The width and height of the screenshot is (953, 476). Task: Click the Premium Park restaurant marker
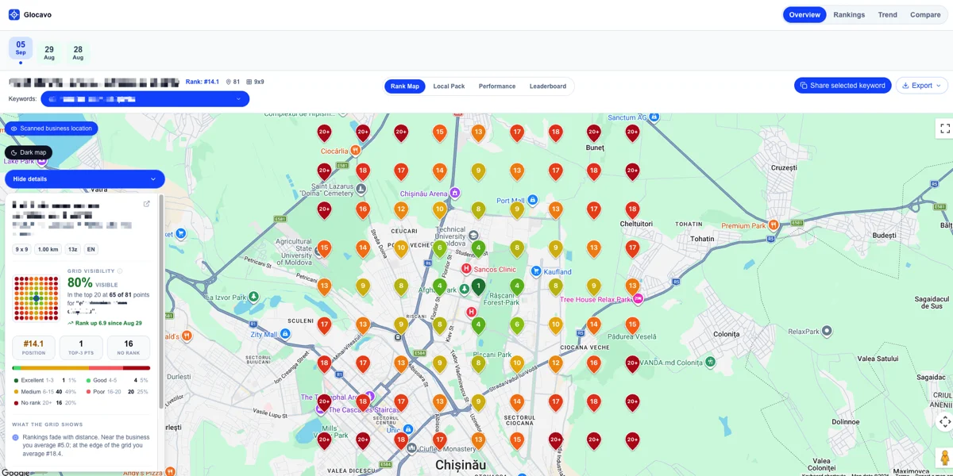click(774, 225)
